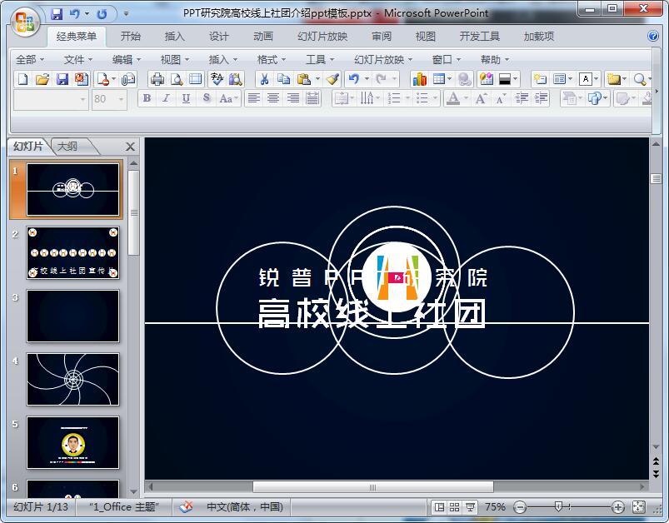Open print preview
Image resolution: width=669 pixels, height=523 pixels.
point(177,79)
